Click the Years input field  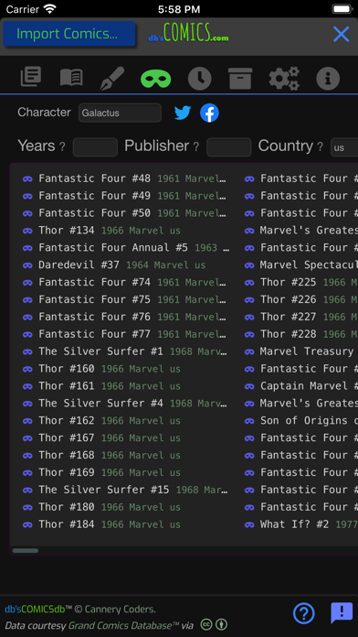tap(95, 147)
